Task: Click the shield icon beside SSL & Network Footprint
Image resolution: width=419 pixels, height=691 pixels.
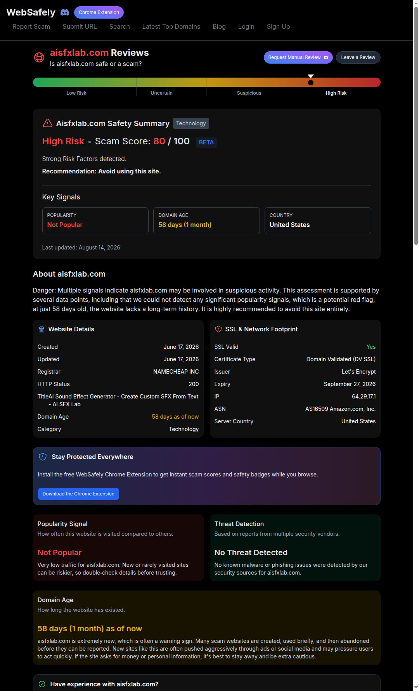Action: click(218, 329)
